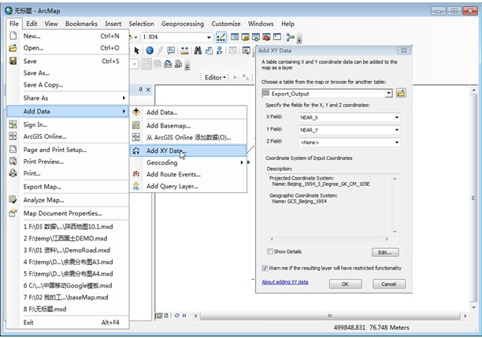
Task: Choose 从 ArcGIS Online 添加数据(O) in the submenu
Action: point(188,137)
